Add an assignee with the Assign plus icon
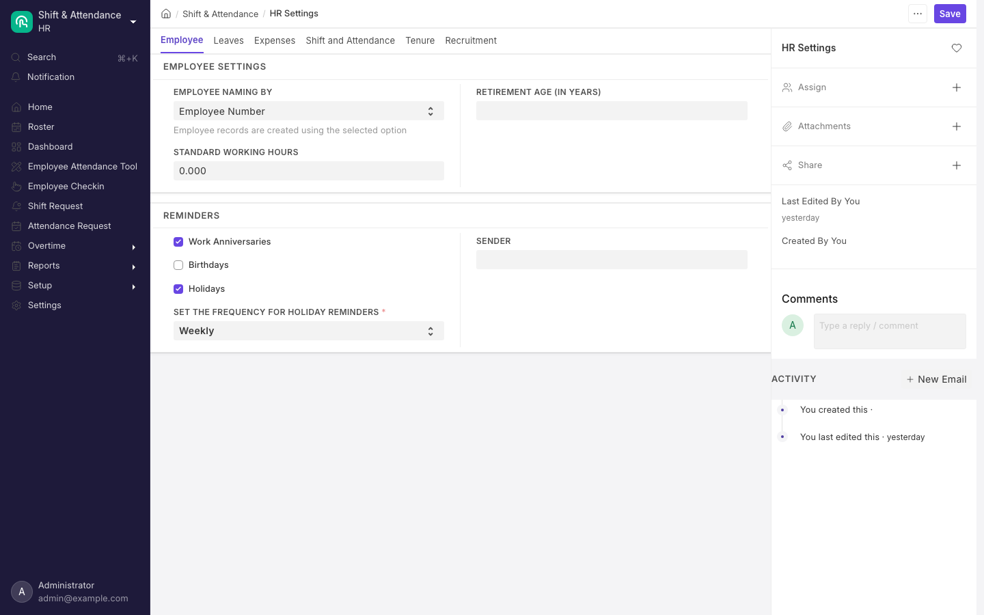984x615 pixels. tap(957, 87)
